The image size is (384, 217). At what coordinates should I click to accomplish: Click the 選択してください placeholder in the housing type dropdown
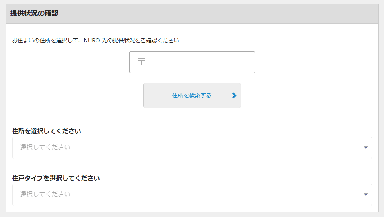click(x=45, y=194)
